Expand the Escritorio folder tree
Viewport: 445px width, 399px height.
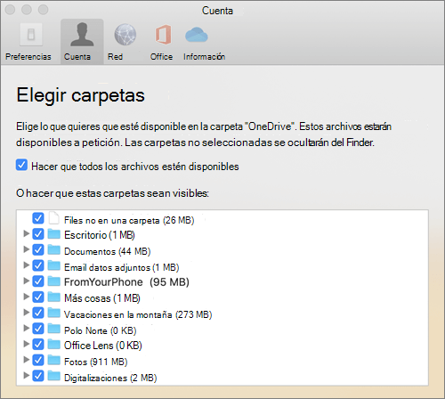[x=27, y=233]
